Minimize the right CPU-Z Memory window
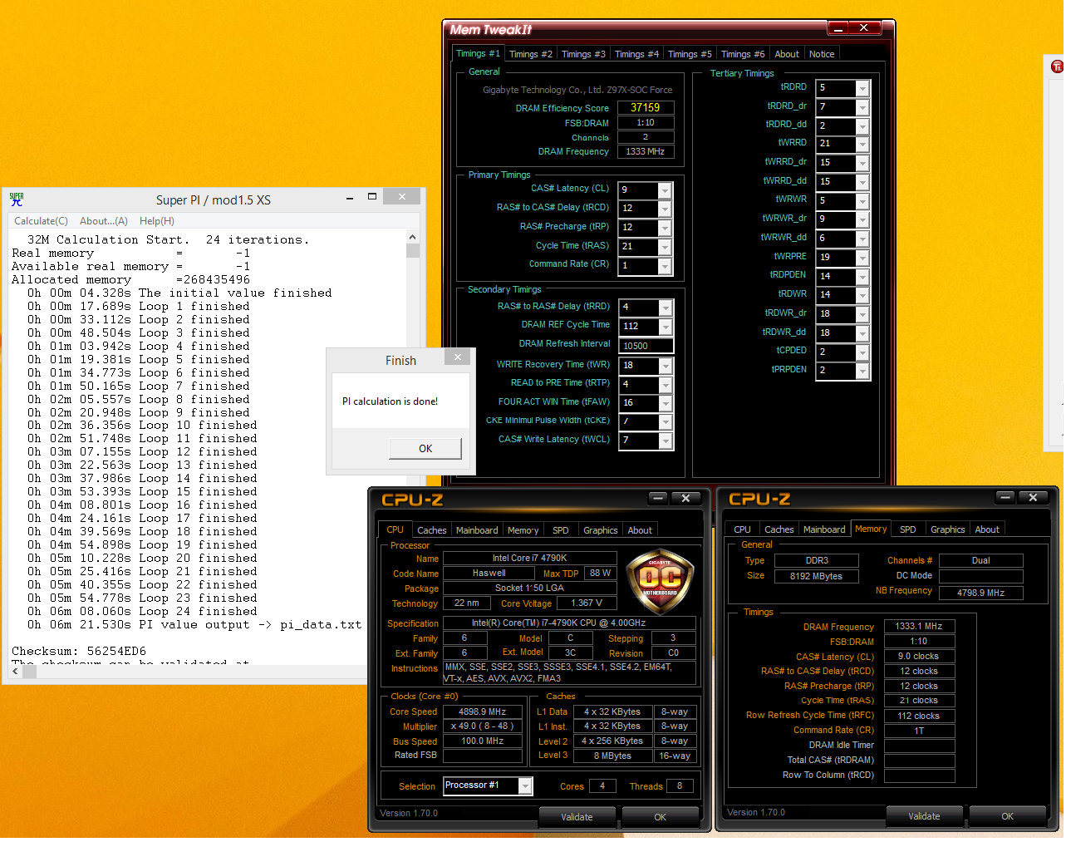The height and width of the screenshot is (842, 1066). pos(1005,497)
